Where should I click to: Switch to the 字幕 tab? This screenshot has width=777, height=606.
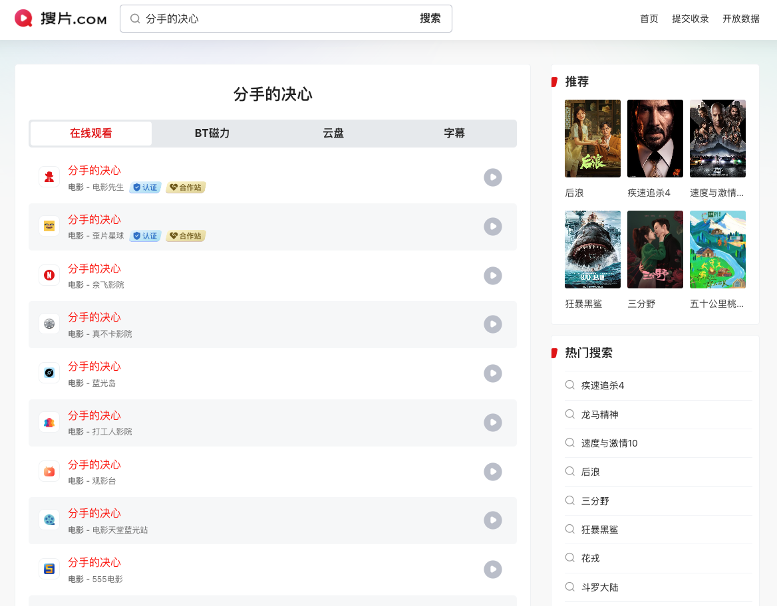454,133
